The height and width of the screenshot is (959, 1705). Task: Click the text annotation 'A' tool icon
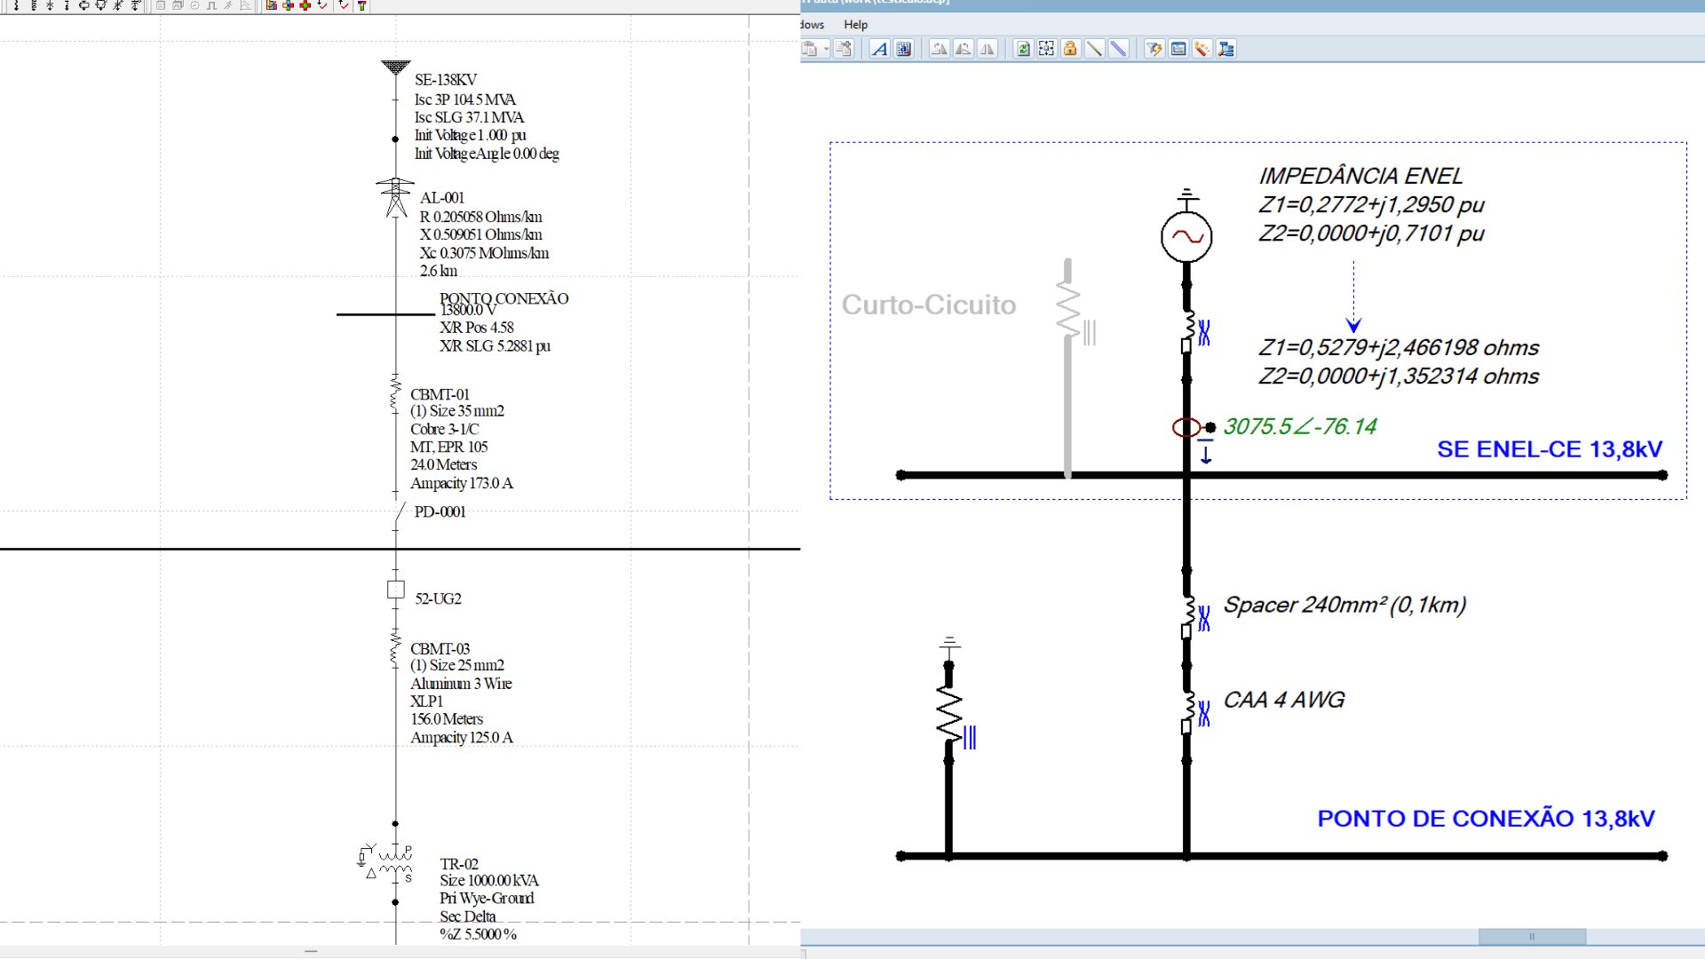879,49
